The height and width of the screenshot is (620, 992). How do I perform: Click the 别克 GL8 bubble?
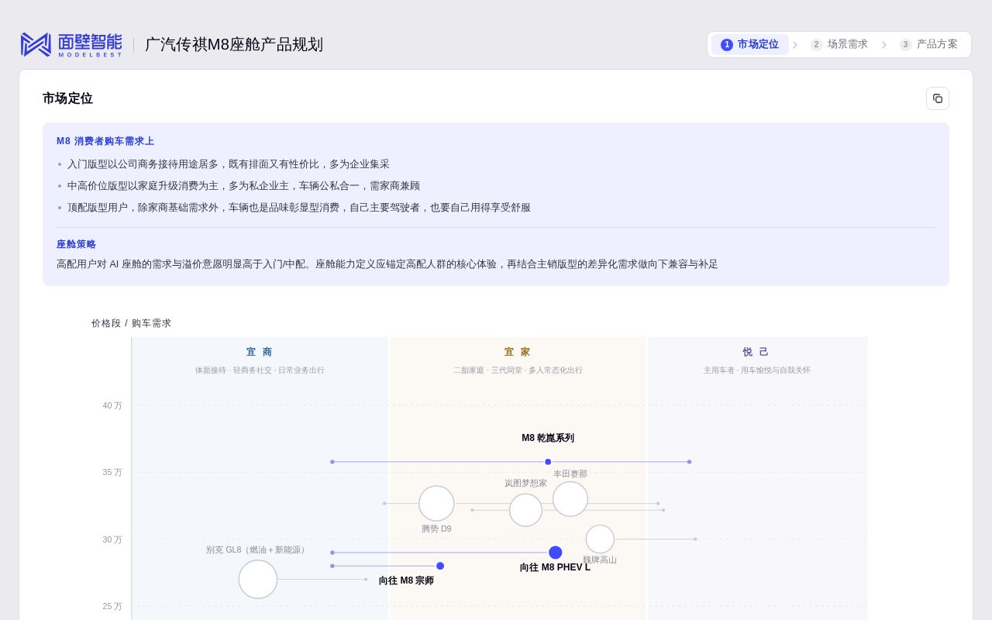point(258,580)
